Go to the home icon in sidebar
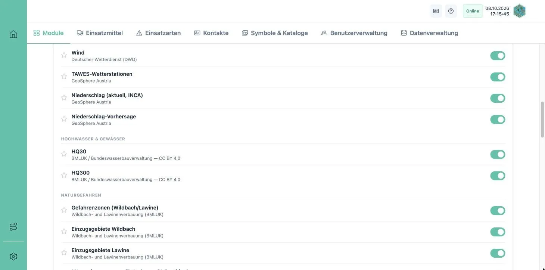This screenshot has height=270, width=545. [13, 34]
